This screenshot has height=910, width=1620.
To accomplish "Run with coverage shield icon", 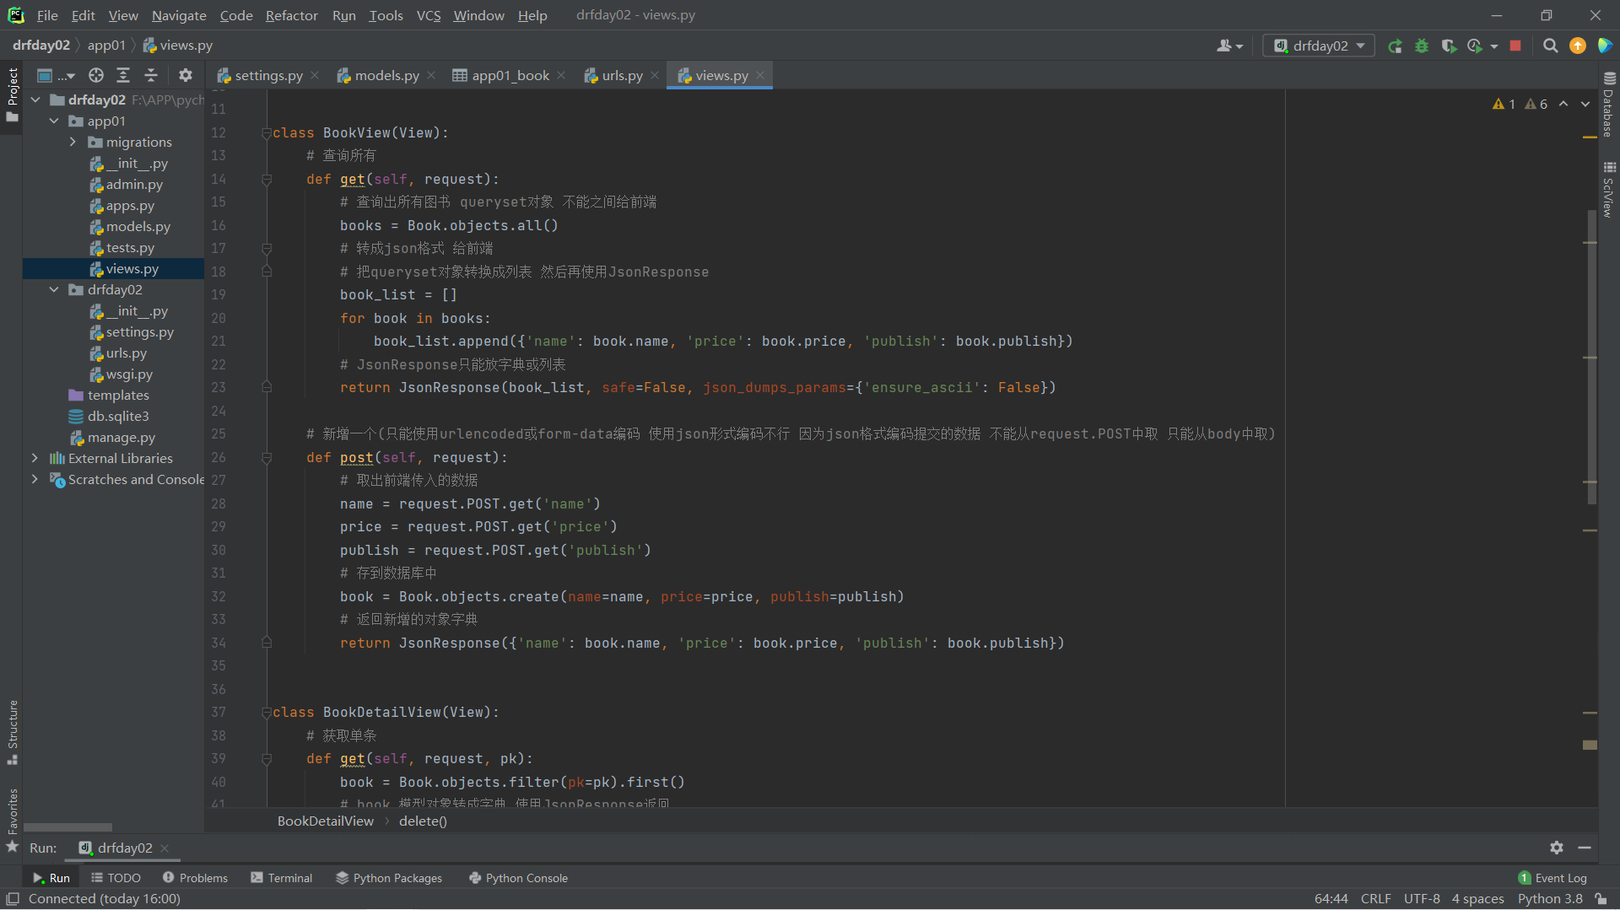I will [x=1449, y=46].
